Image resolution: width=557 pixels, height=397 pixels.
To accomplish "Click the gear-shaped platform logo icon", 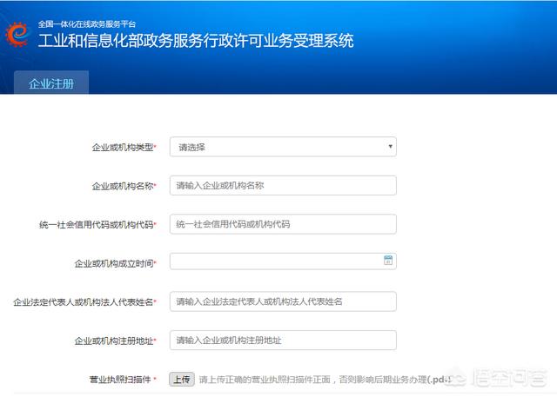I will (17, 35).
